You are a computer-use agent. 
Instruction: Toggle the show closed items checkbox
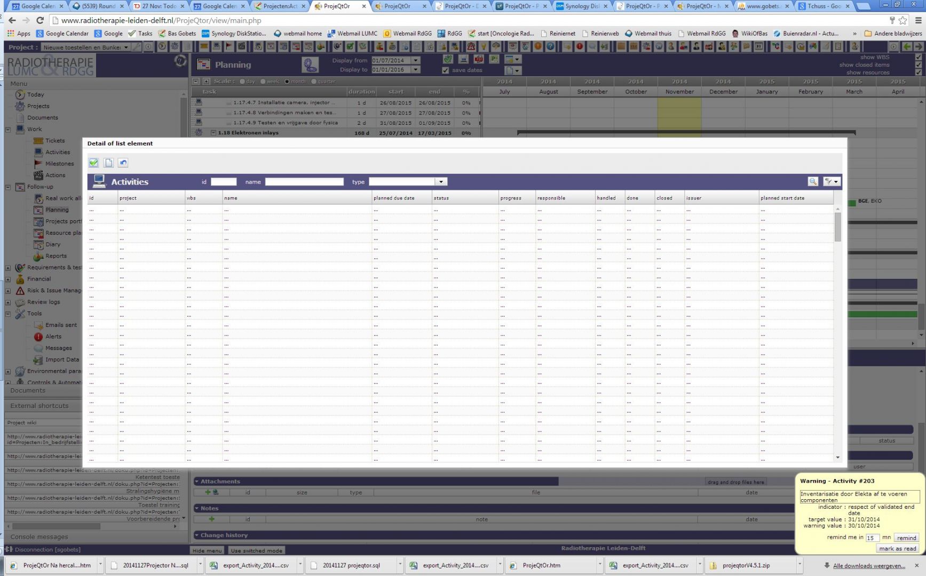919,65
